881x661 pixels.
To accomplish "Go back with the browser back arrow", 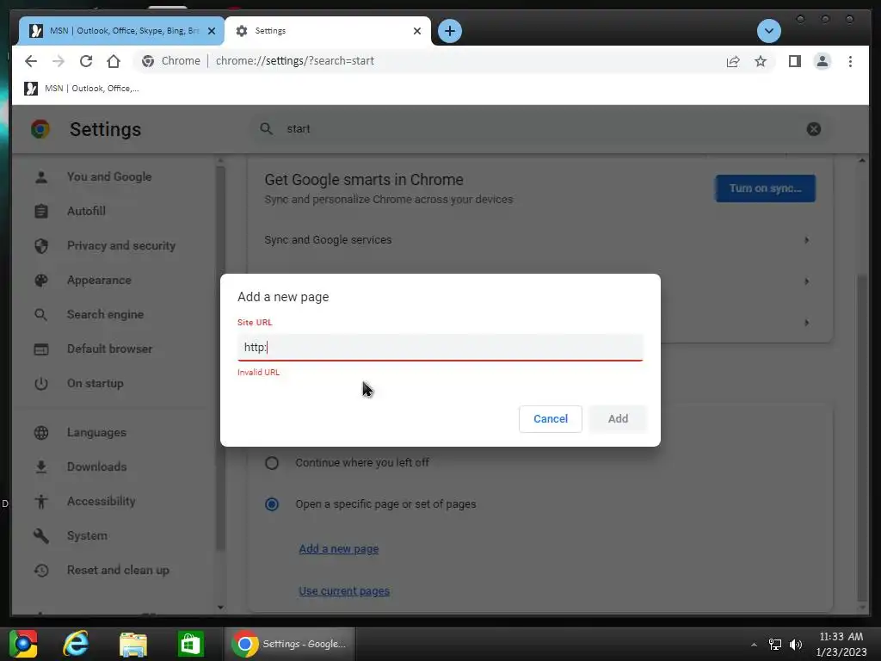I will tap(31, 61).
